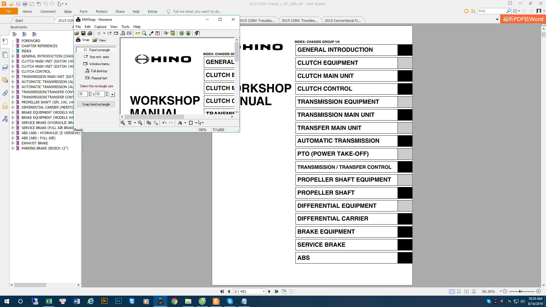
Task: Zoom in on MWSnap preview
Action: click(123, 123)
